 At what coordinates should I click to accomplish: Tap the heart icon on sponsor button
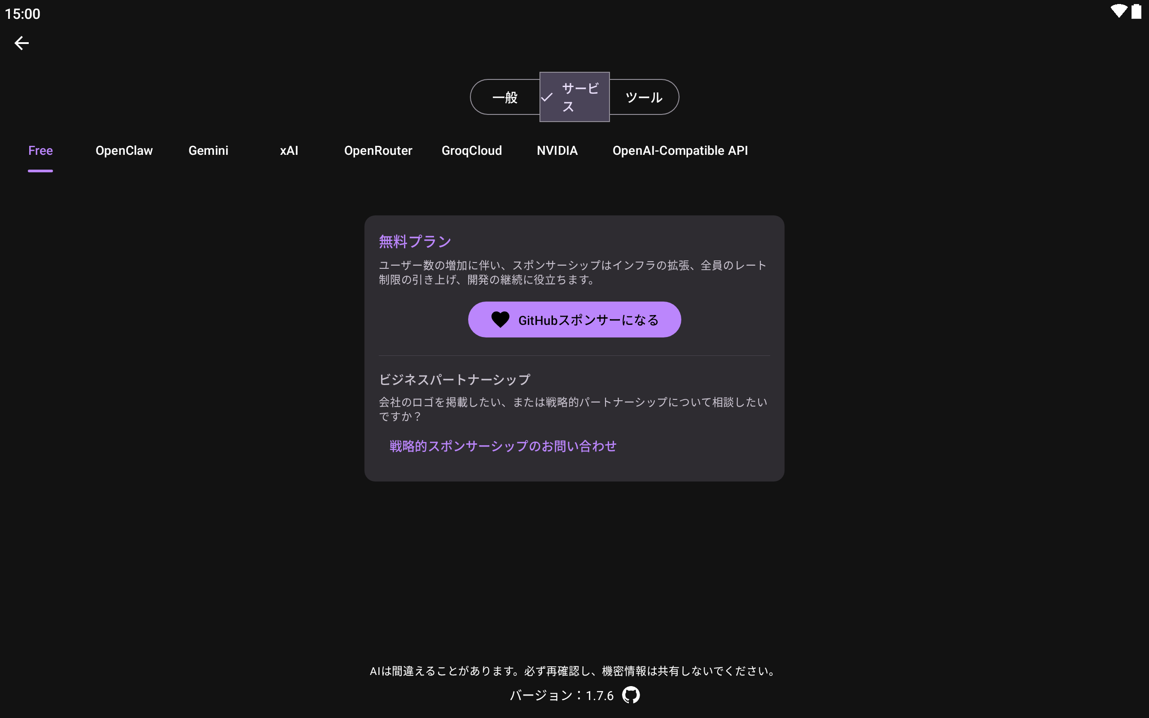pyautogui.click(x=500, y=320)
